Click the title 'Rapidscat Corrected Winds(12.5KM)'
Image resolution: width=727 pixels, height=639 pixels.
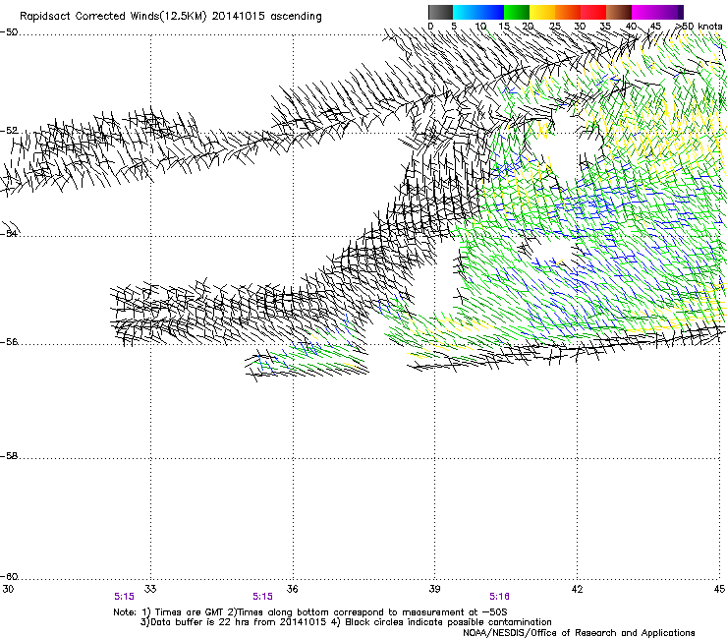(x=113, y=17)
